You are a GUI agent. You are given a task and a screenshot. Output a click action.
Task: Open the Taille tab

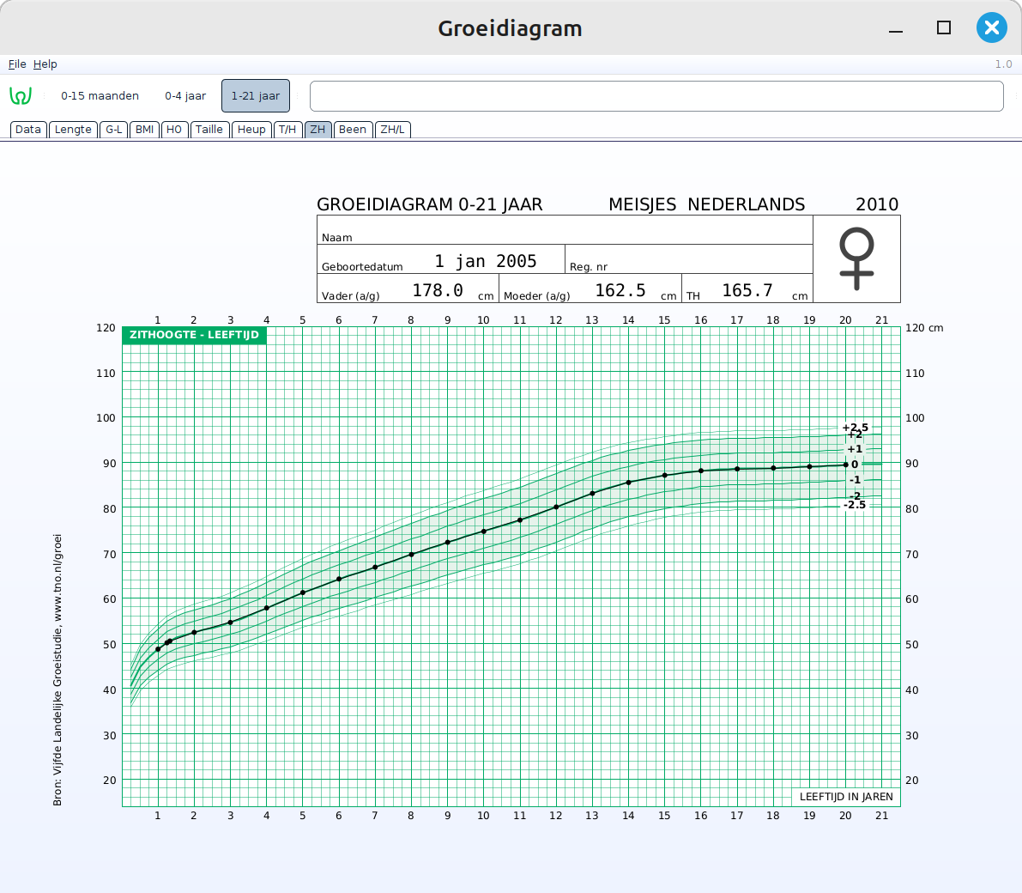(209, 130)
